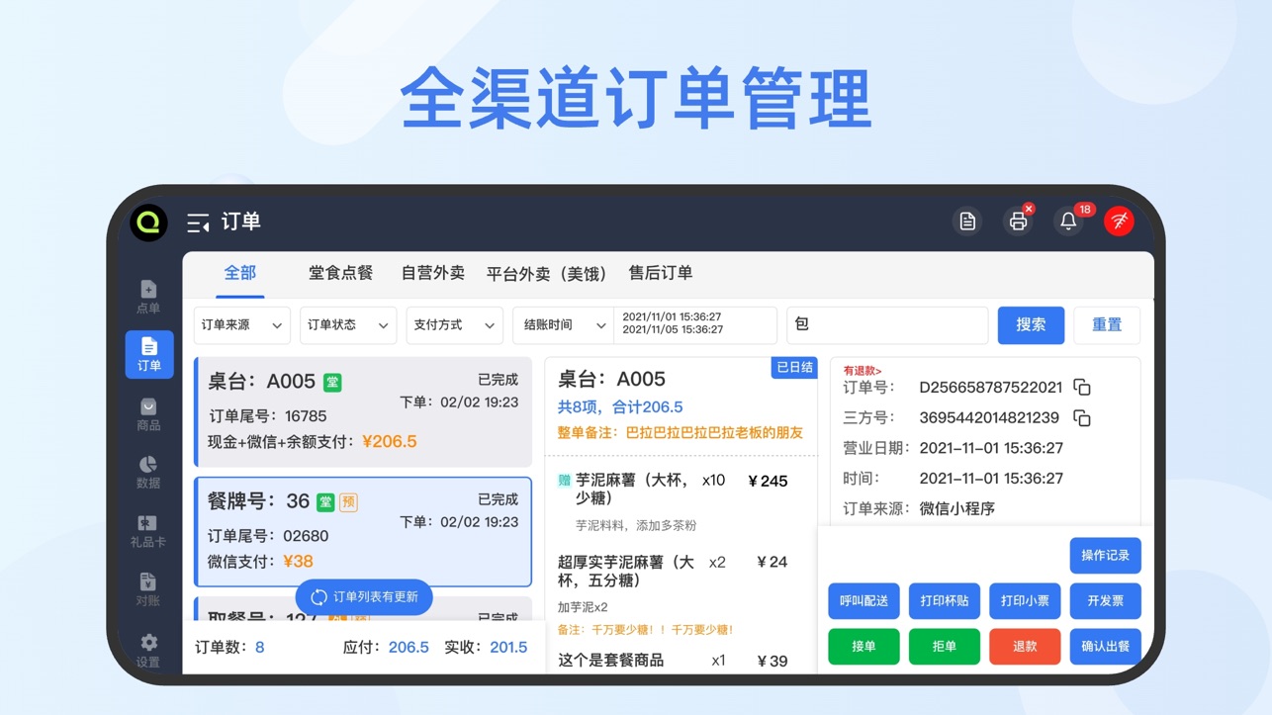This screenshot has height=715, width=1272.
Task: Expand the 支付方式 dropdown
Action: point(454,325)
